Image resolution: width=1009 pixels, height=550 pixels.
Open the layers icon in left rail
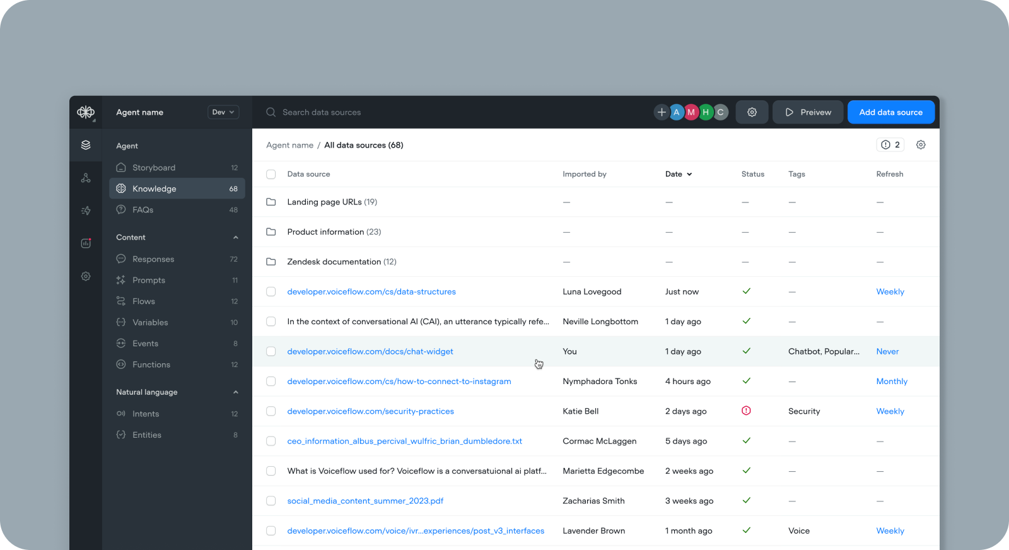pos(86,145)
